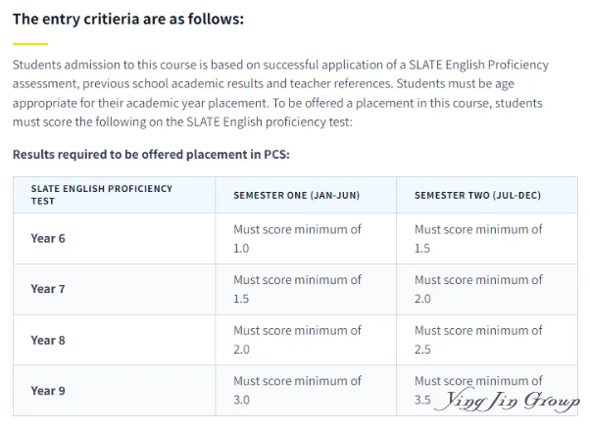This screenshot has width=590, height=431.
Task: Click the entry criteria heading
Action: click(128, 19)
